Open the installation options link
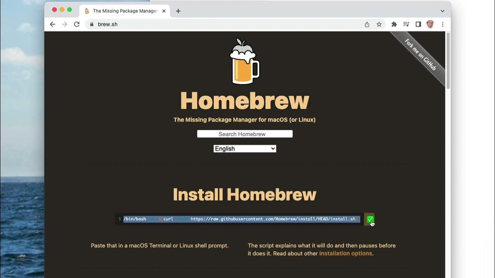 pos(345,254)
